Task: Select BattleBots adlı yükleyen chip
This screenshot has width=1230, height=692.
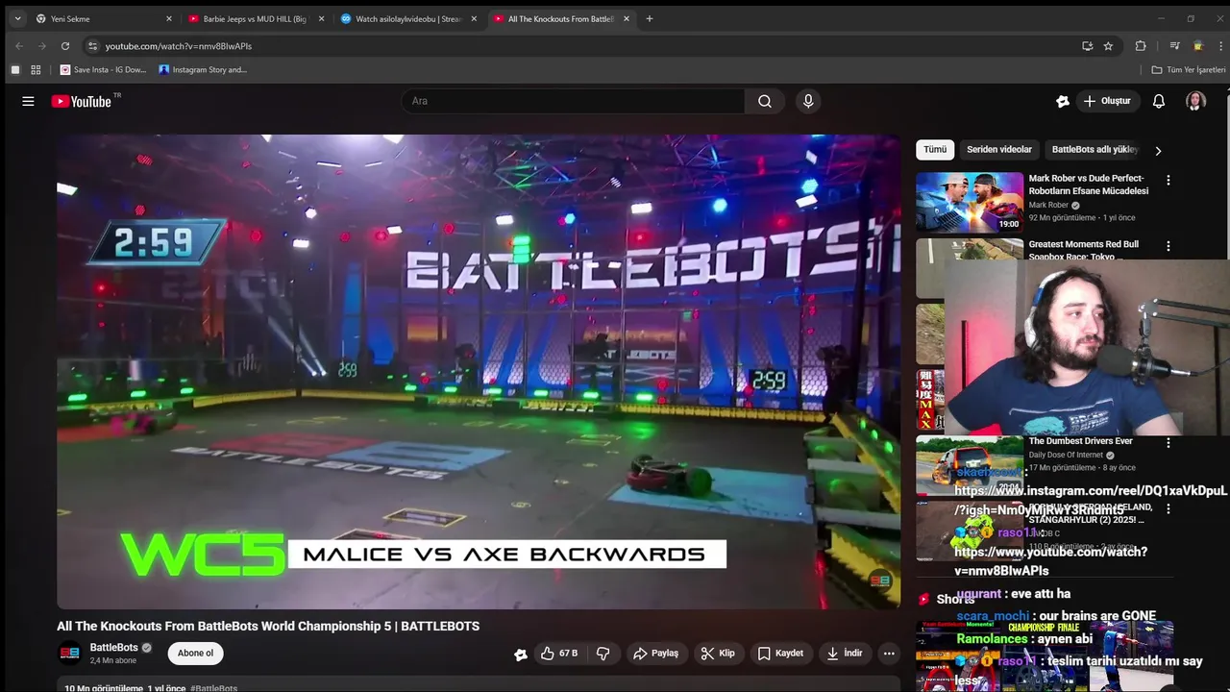Action: coord(1095,149)
